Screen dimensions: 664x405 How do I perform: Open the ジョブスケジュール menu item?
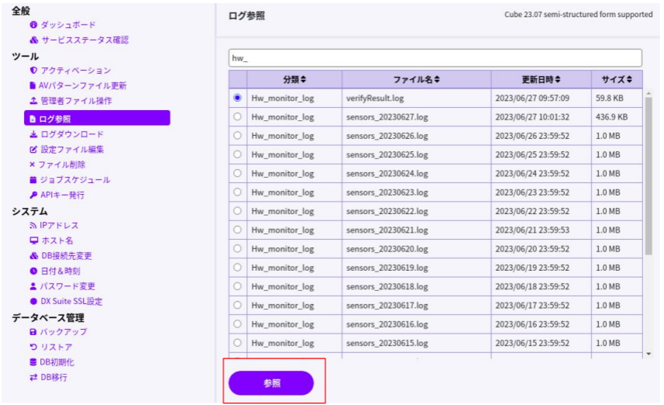[x=75, y=180]
